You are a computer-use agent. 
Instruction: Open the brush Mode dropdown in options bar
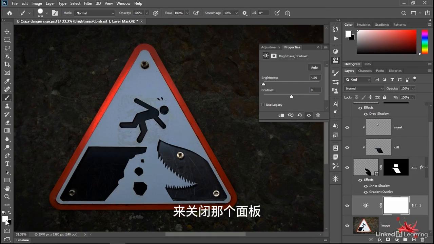(x=94, y=13)
